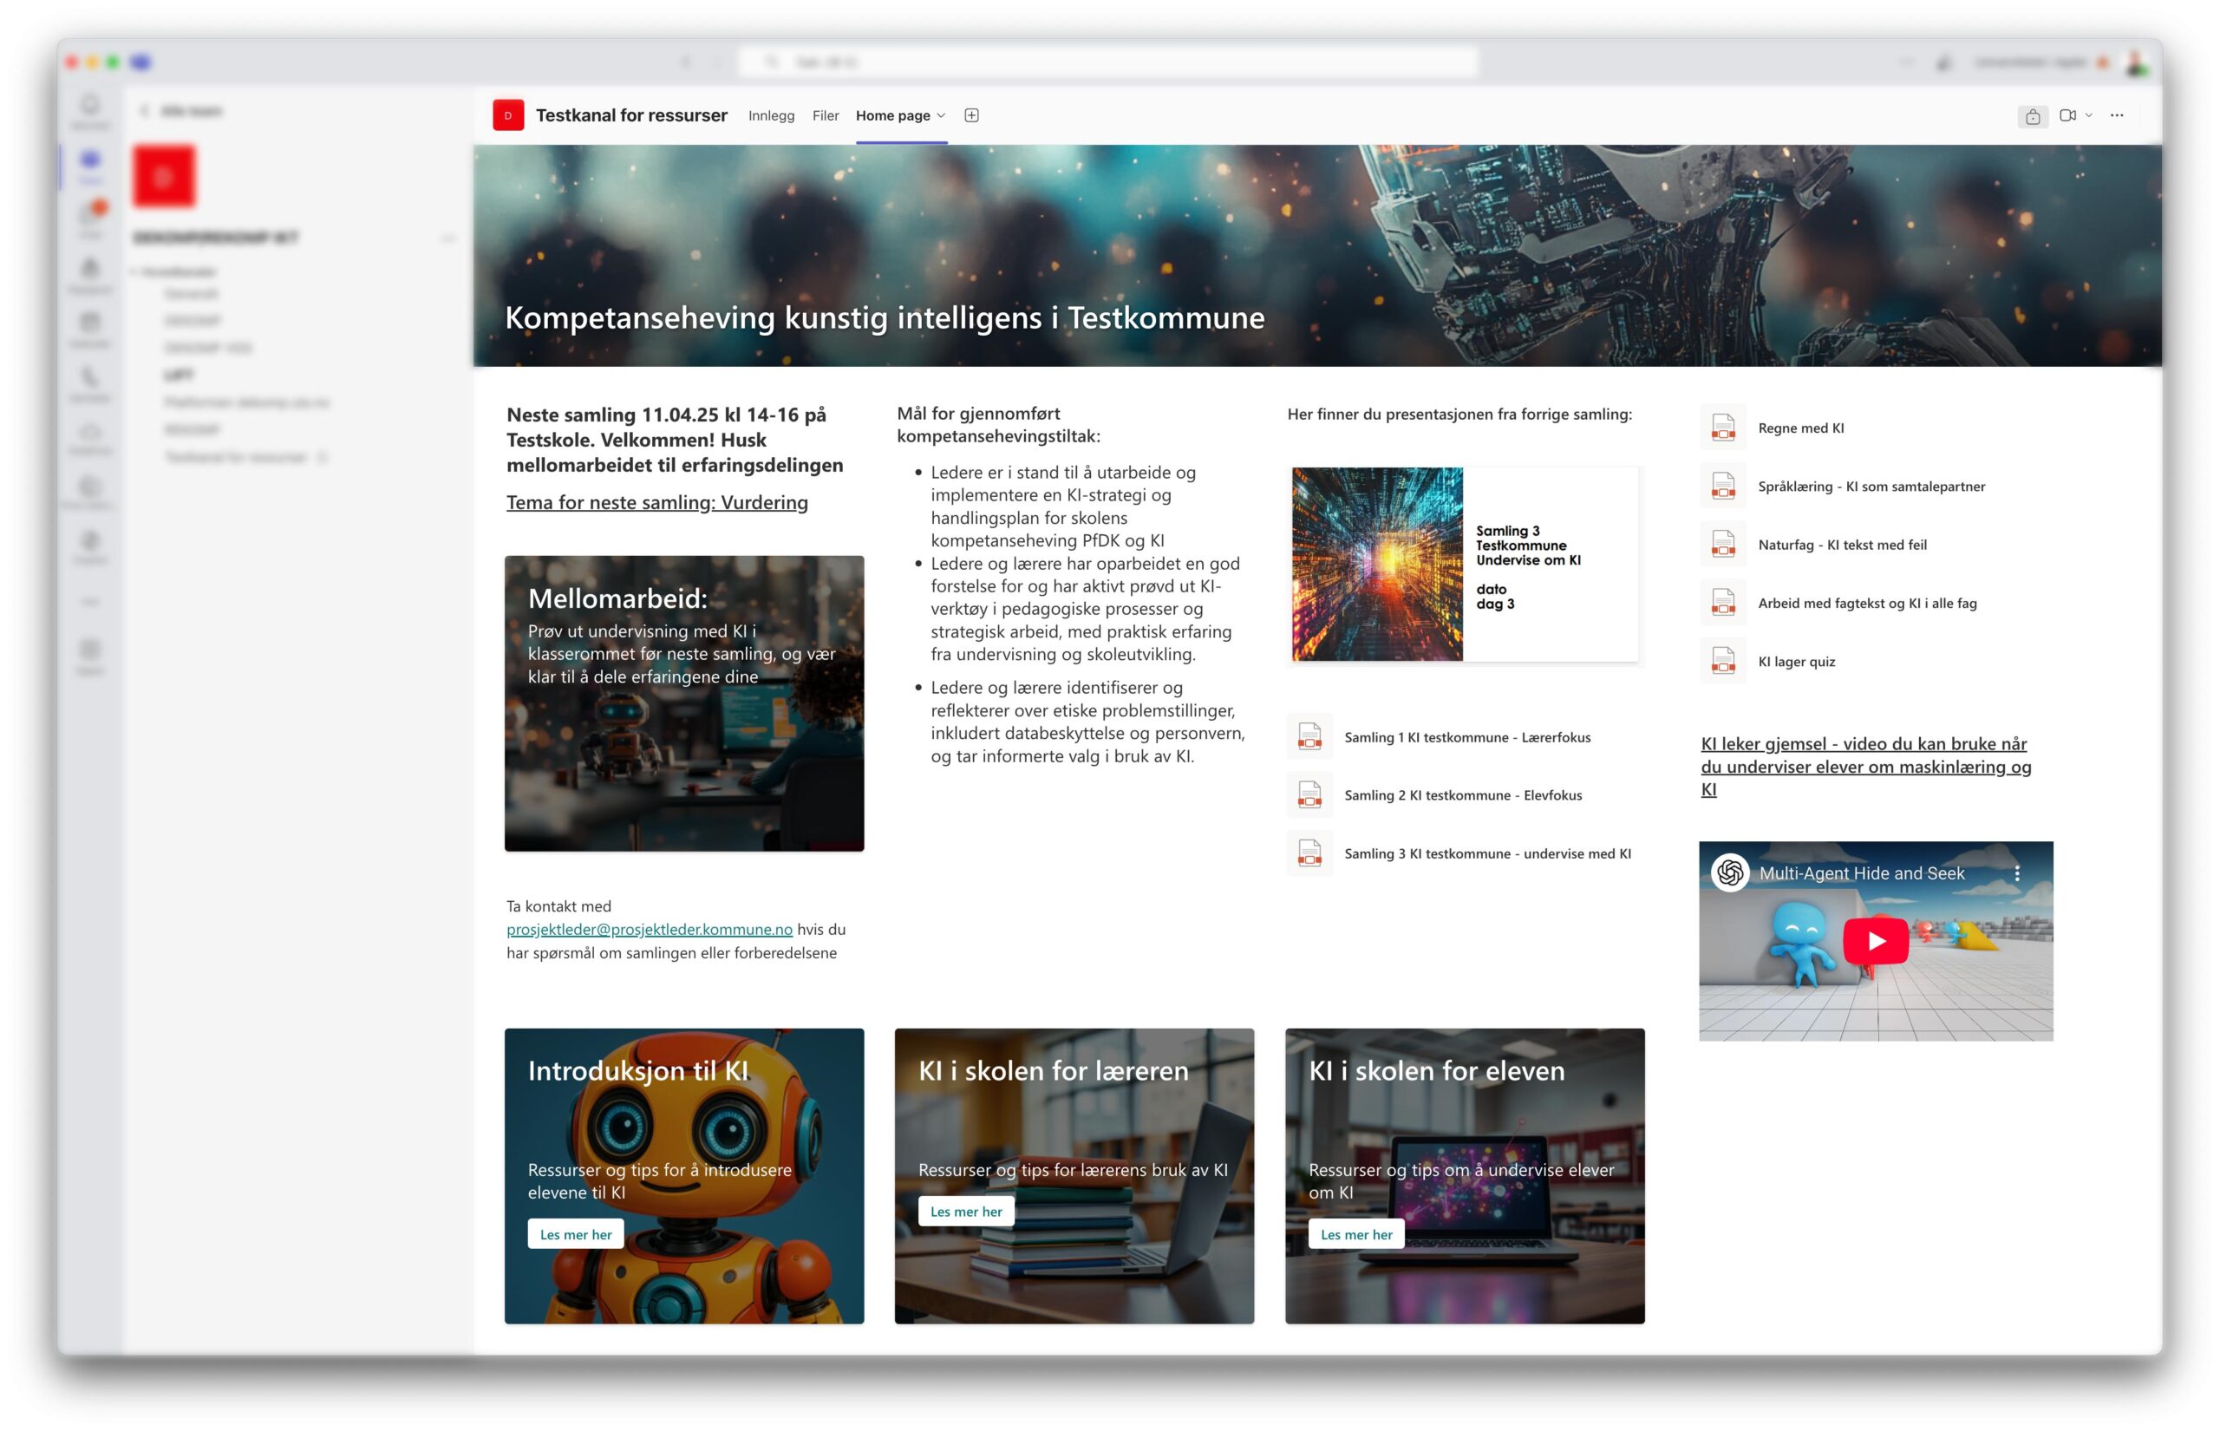Expand the Home page tab chevron
Screen dimensions: 2220x1431
(941, 115)
